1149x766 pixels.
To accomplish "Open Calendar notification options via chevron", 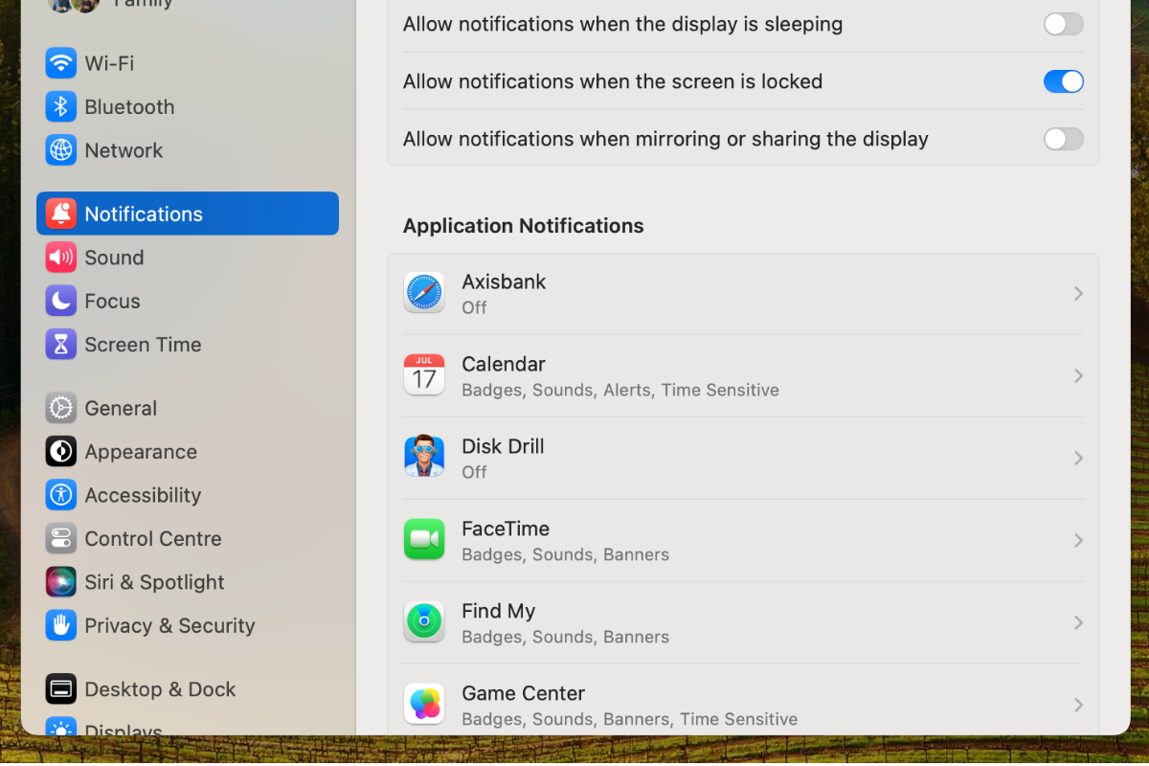I will tap(1078, 376).
